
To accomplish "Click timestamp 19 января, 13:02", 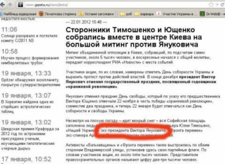I will coord(26,122).
